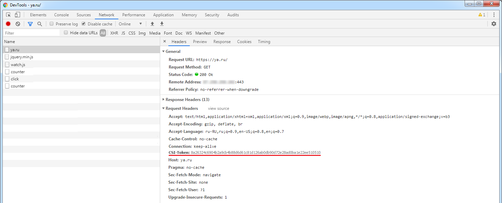Viewport: 502px width, 203px height.
Task: Toggle the device toolbar icon
Action: [x=17, y=15]
